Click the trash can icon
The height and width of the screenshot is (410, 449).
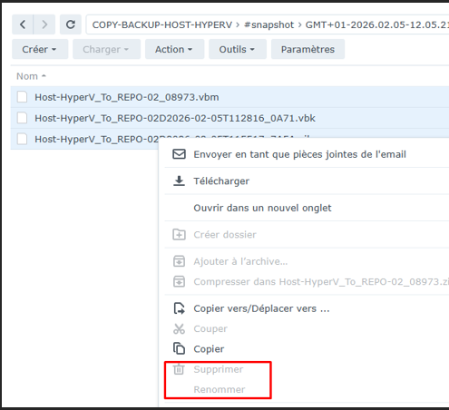(x=179, y=369)
